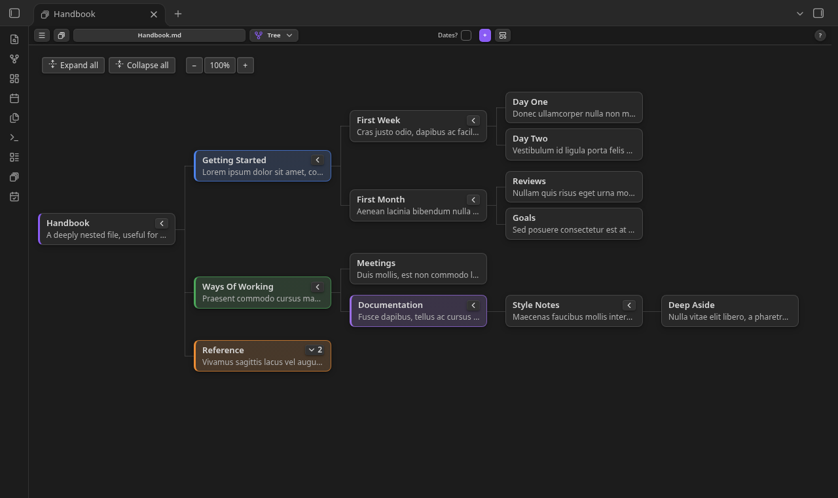Zoom in with the plus button
Image resolution: width=838 pixels, height=498 pixels.
[246, 65]
